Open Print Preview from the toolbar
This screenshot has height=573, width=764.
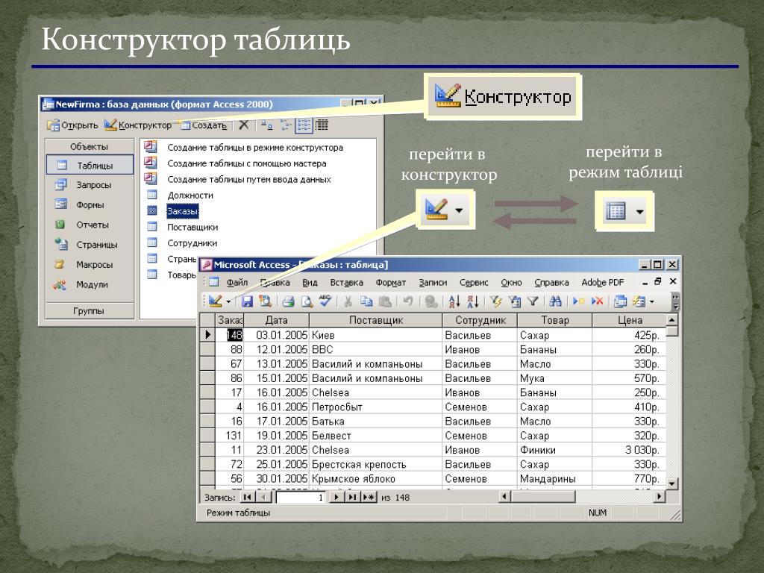click(x=307, y=301)
